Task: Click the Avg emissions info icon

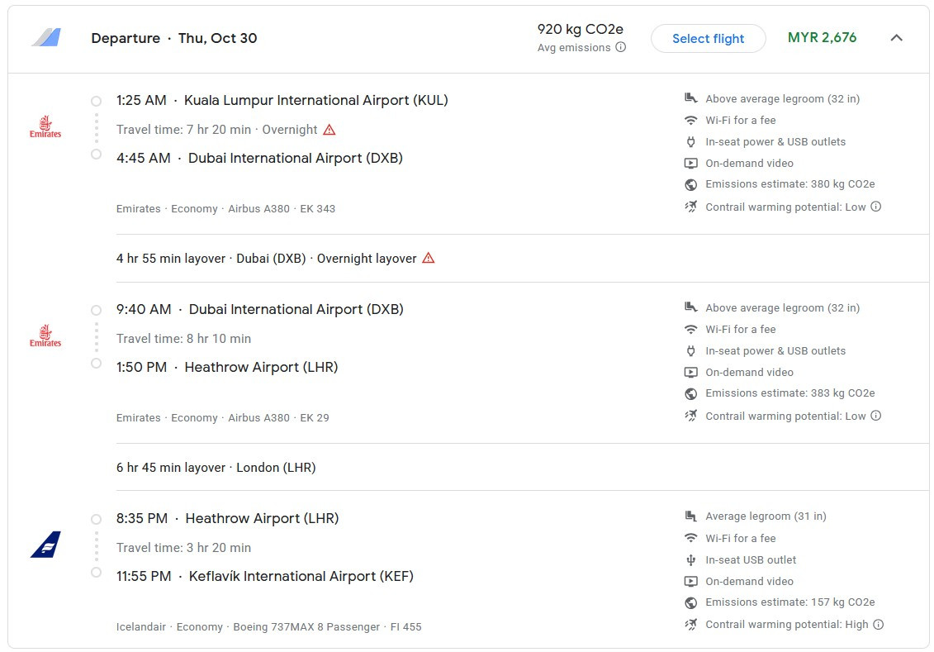Action: 621,48
